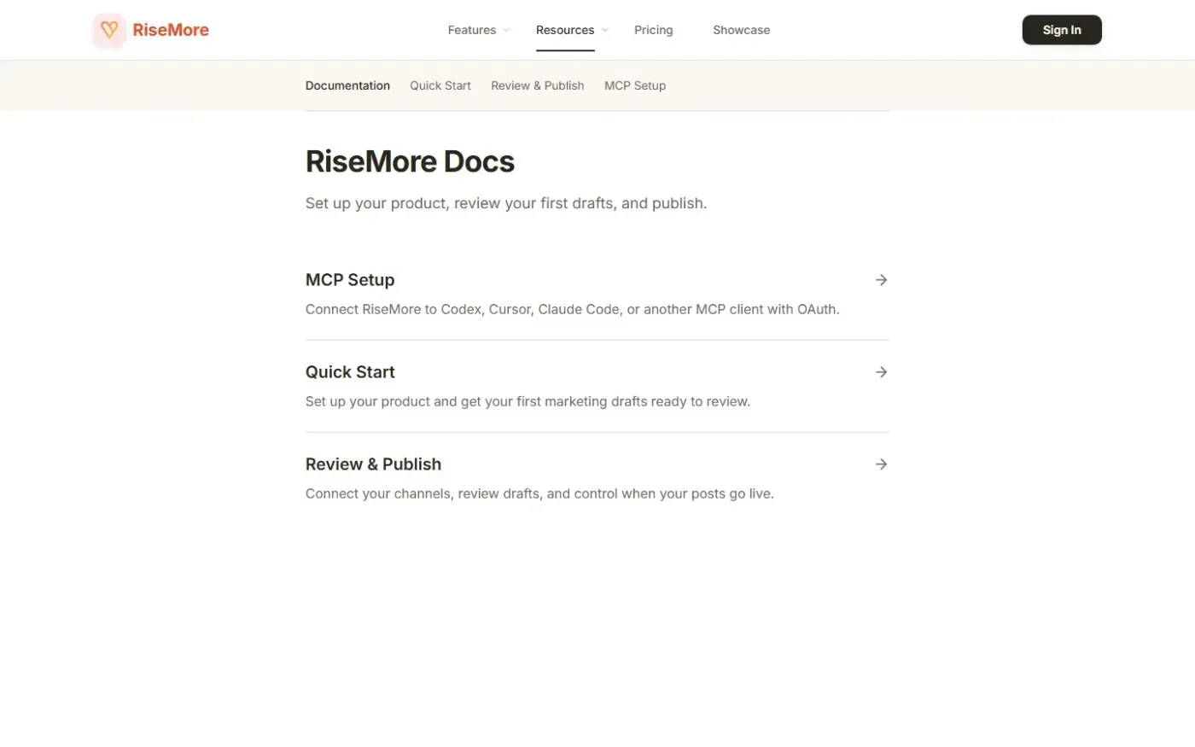The height and width of the screenshot is (747, 1195).
Task: Click the RiseMore Docs page title
Action: tap(410, 161)
